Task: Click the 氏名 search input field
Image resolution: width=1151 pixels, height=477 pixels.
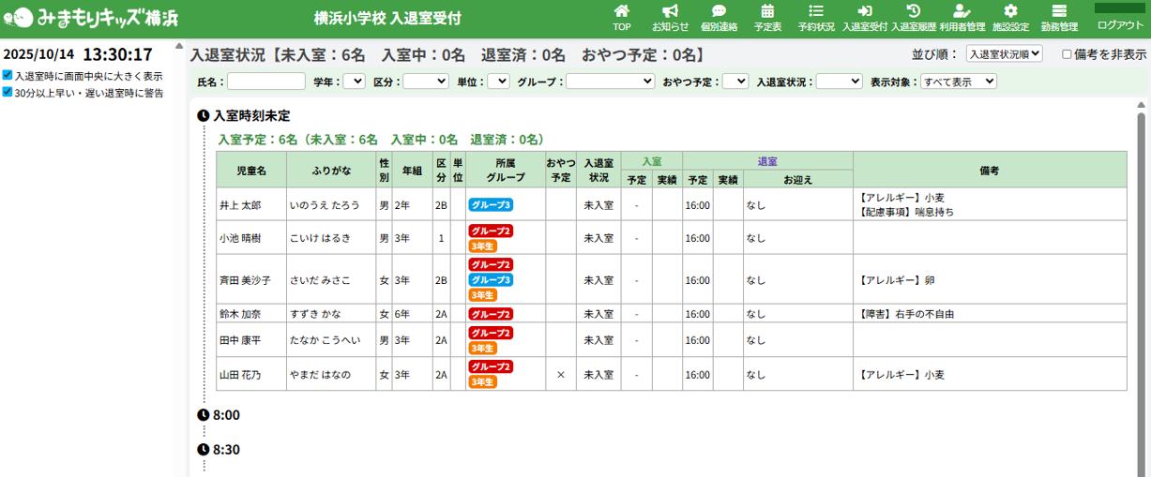Action: [x=265, y=82]
